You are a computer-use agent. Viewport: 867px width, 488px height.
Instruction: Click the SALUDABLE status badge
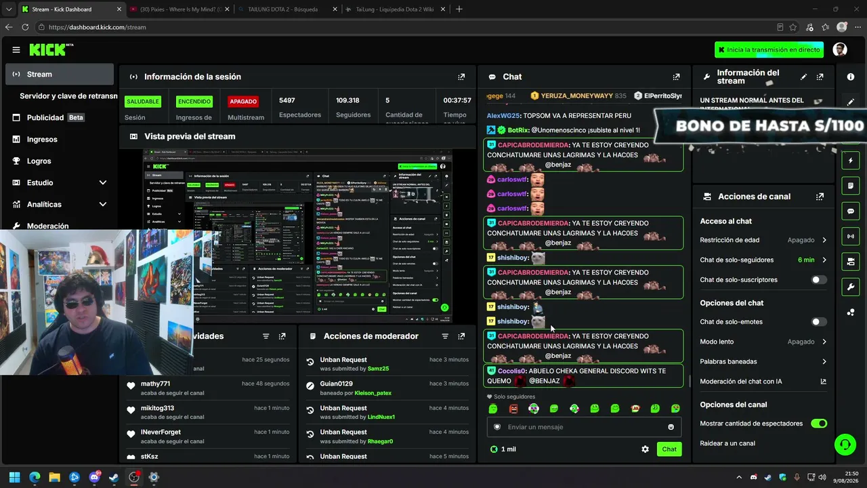pos(142,102)
